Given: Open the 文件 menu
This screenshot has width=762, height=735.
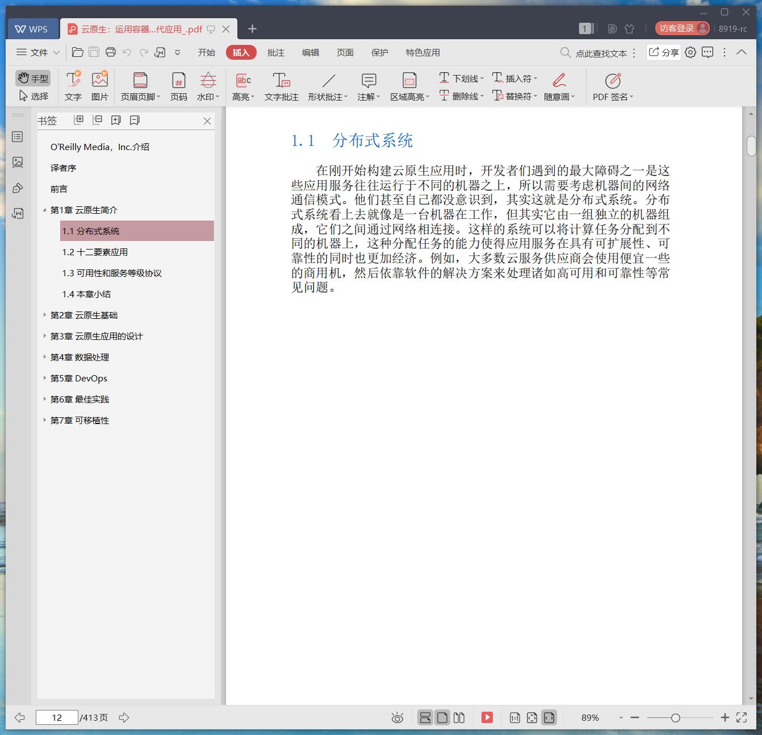Looking at the screenshot, I should coord(37,52).
